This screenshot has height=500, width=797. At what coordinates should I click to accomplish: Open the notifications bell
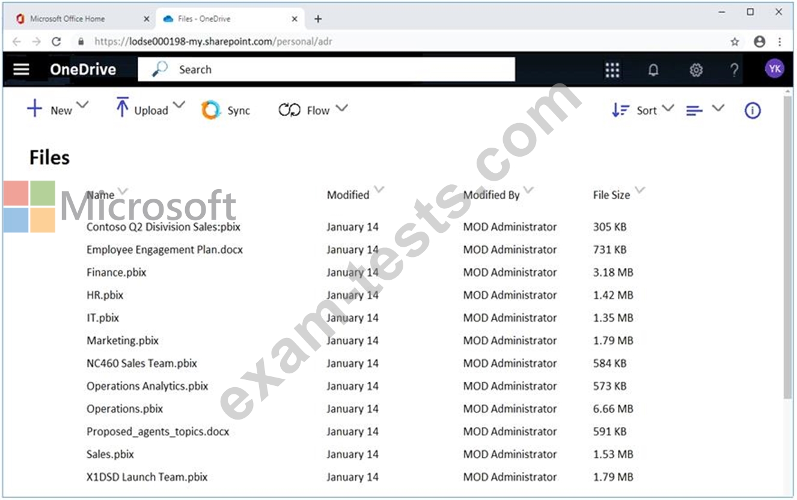coord(653,70)
